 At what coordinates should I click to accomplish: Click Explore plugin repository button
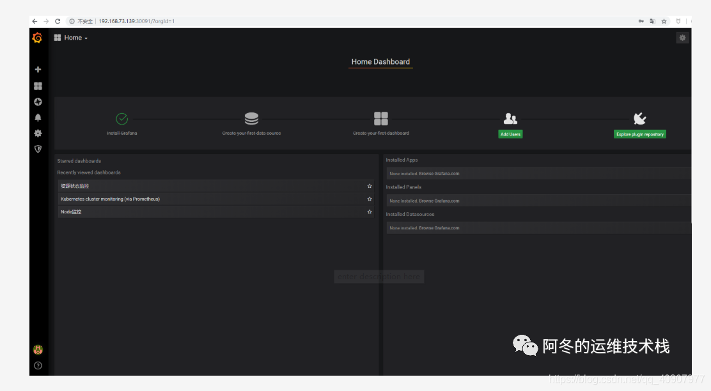click(x=640, y=134)
